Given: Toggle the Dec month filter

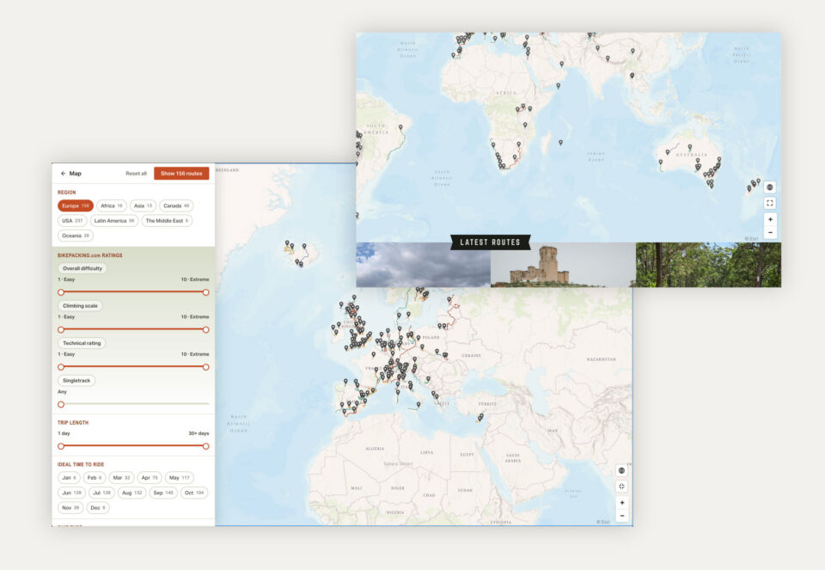Looking at the screenshot, I should point(98,508).
